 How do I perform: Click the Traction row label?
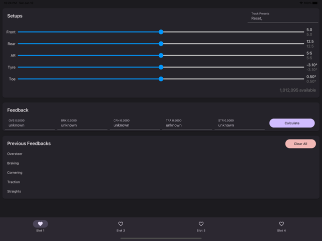pyautogui.click(x=14, y=182)
